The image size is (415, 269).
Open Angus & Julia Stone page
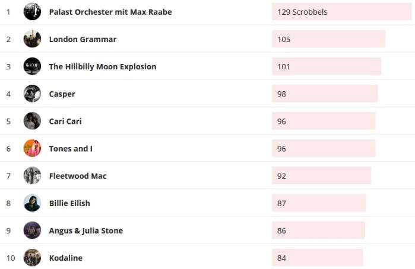pyautogui.click(x=86, y=230)
